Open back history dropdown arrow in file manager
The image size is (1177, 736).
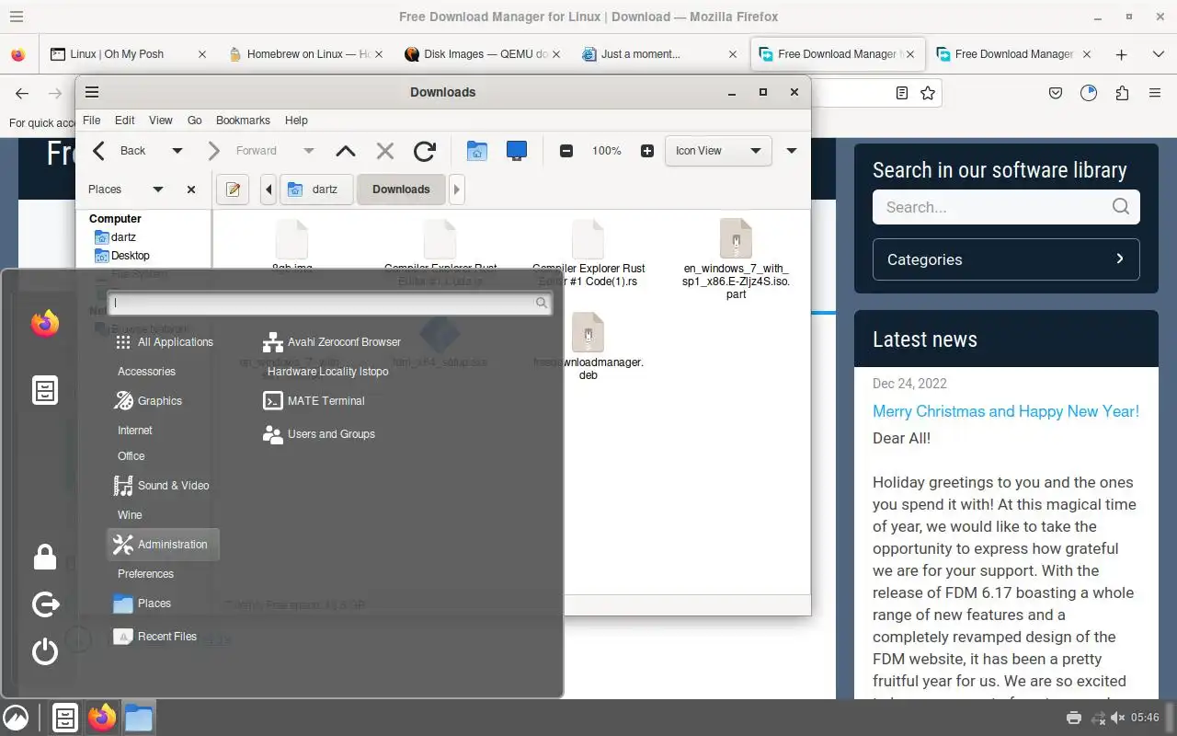click(177, 151)
